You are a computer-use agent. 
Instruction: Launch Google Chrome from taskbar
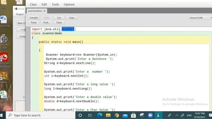tap(117, 115)
